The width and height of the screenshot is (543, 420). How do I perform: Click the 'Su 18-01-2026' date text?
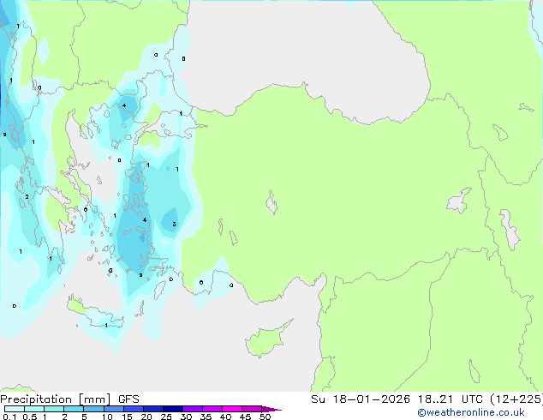click(361, 399)
